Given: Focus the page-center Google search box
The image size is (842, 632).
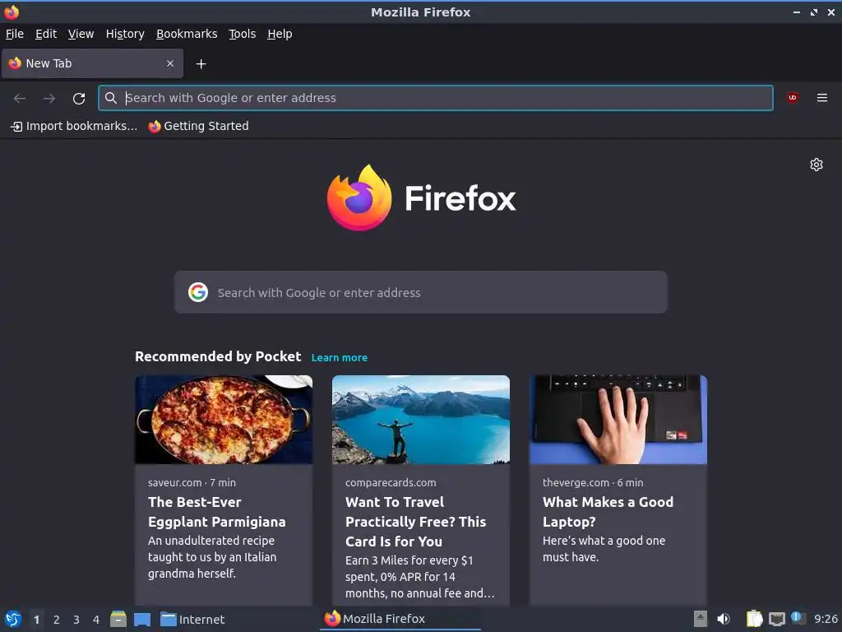Looking at the screenshot, I should pyautogui.click(x=420, y=292).
